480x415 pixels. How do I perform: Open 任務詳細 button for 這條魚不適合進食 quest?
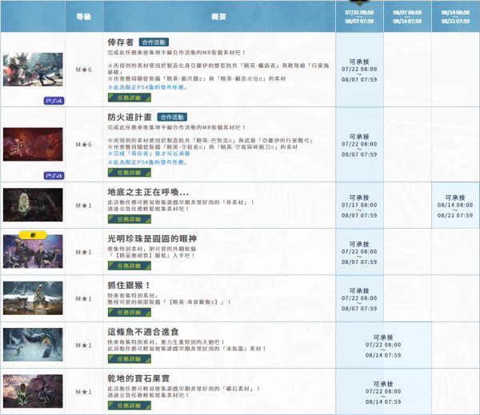coord(130,359)
